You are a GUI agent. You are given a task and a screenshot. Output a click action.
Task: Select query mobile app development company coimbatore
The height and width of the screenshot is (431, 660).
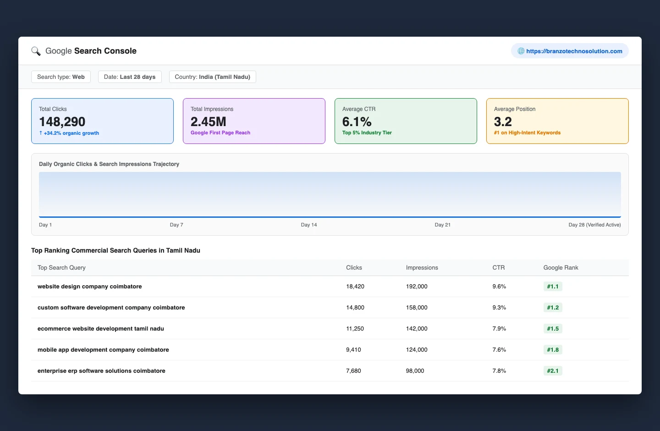pyautogui.click(x=103, y=350)
